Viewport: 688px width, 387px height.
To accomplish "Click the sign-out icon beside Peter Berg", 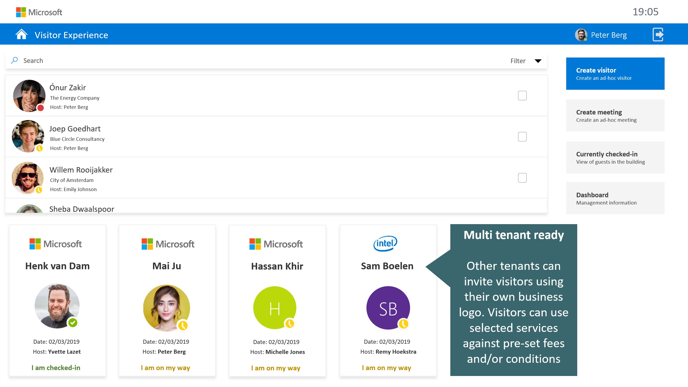I will click(x=658, y=35).
